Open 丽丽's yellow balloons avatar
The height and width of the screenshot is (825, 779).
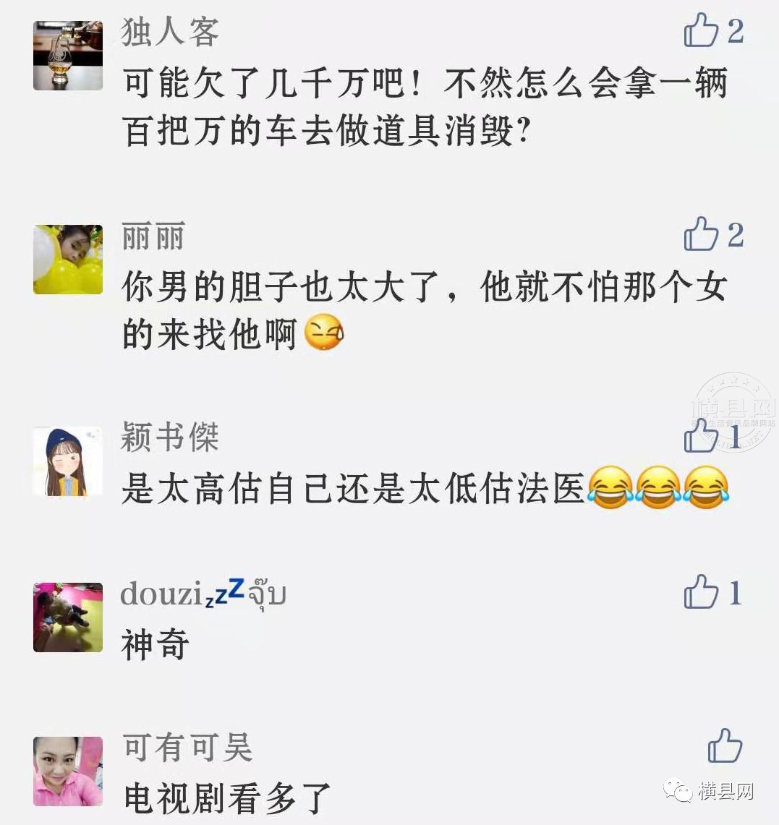click(x=68, y=260)
